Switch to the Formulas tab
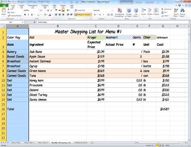191x147 pixels. pyautogui.click(x=45, y=5)
